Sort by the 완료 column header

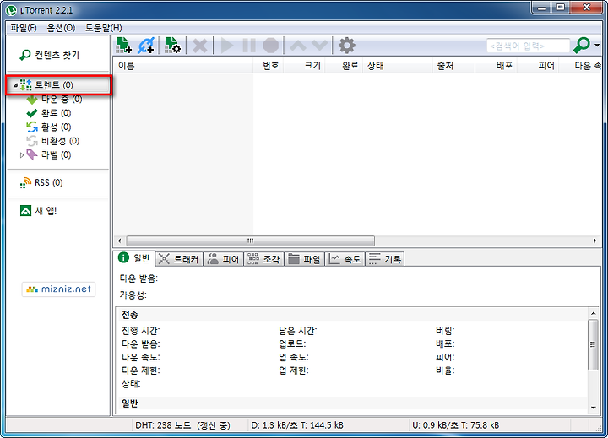345,66
